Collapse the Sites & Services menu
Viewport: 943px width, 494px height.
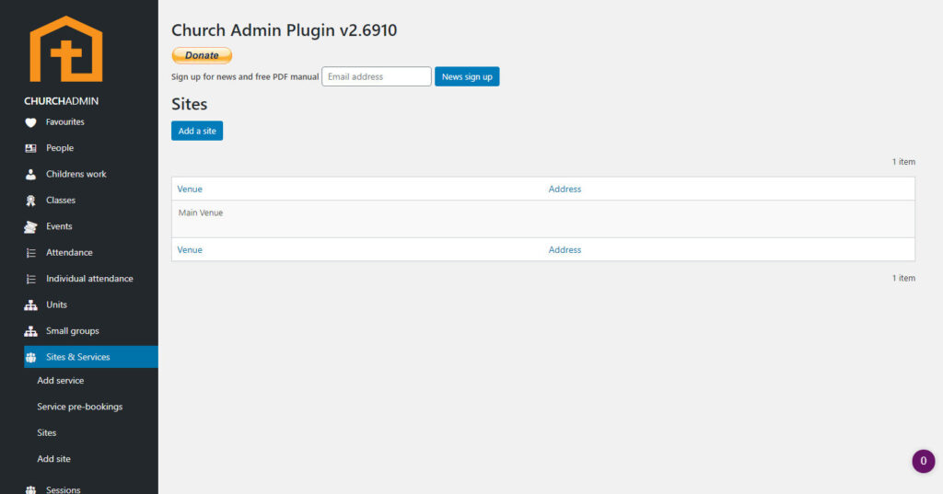(77, 357)
